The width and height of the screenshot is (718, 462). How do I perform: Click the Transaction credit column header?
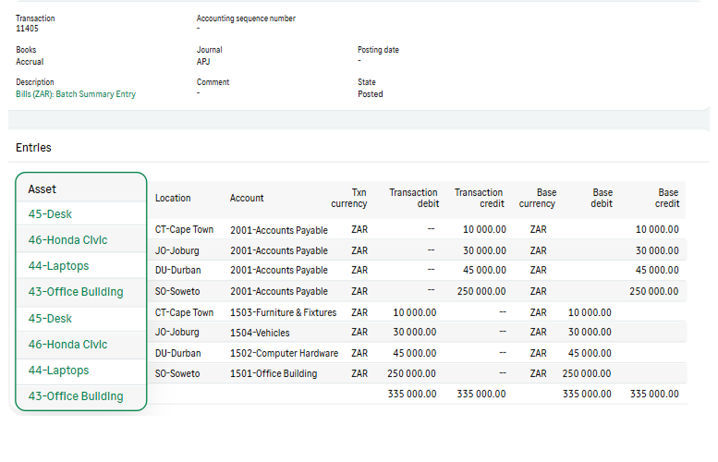point(479,198)
